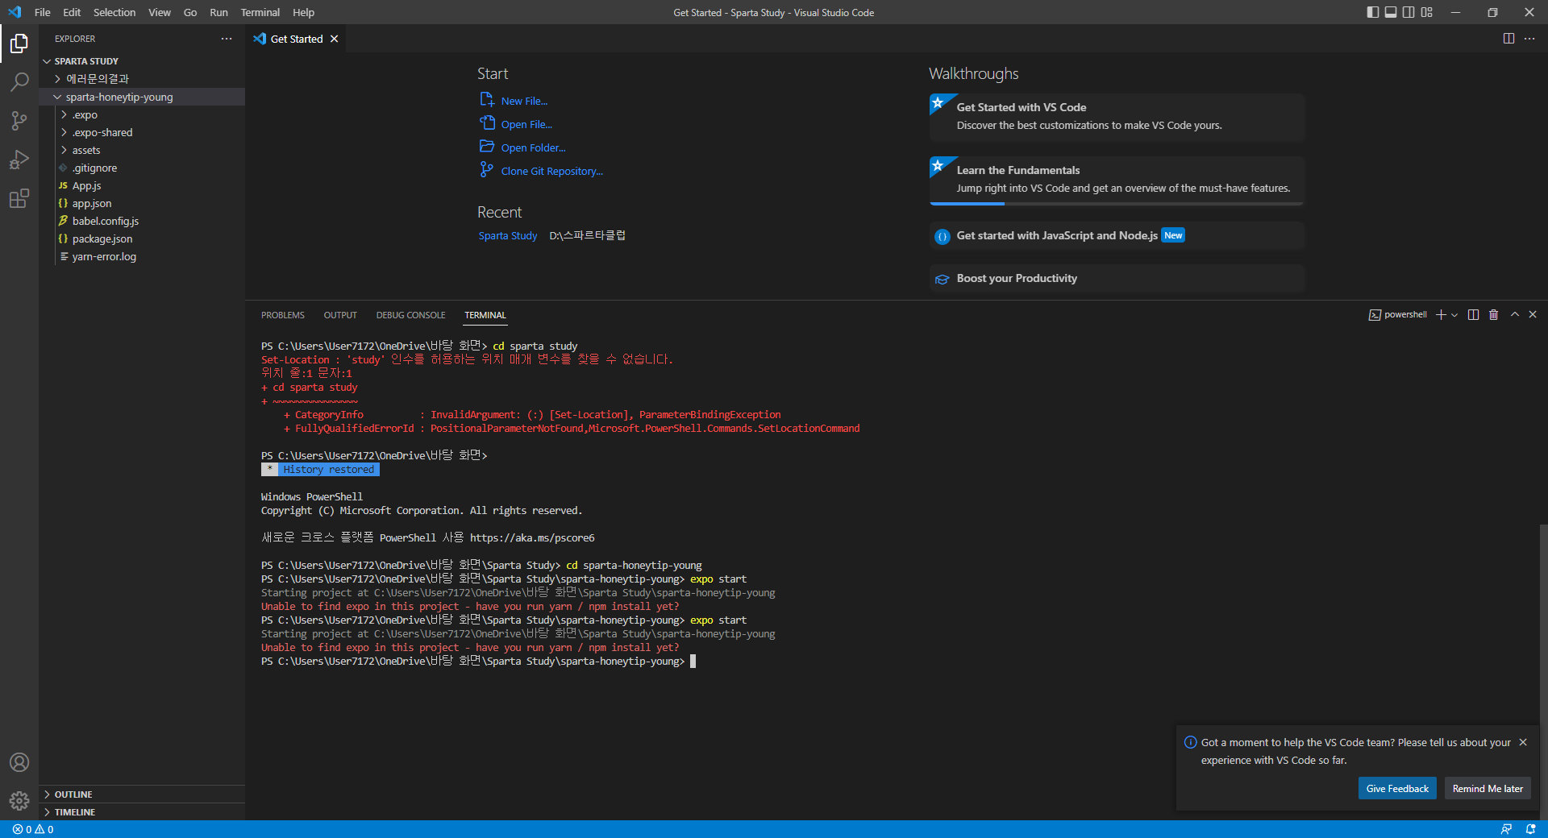
Task: Close the Get Started tab
Action: pyautogui.click(x=334, y=39)
